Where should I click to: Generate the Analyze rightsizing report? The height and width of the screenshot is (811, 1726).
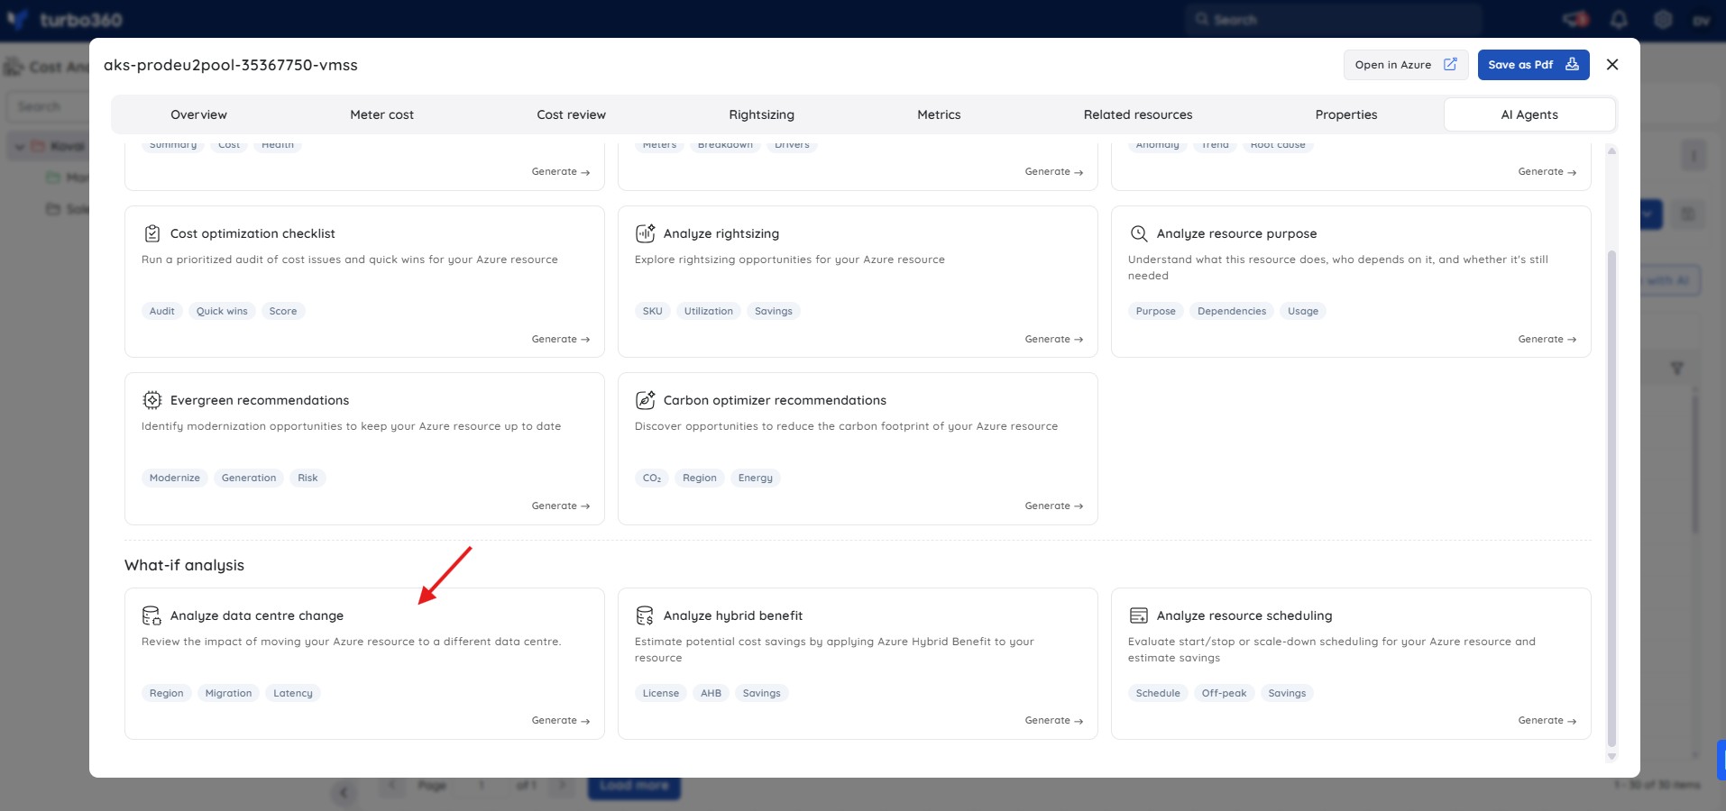(1054, 339)
